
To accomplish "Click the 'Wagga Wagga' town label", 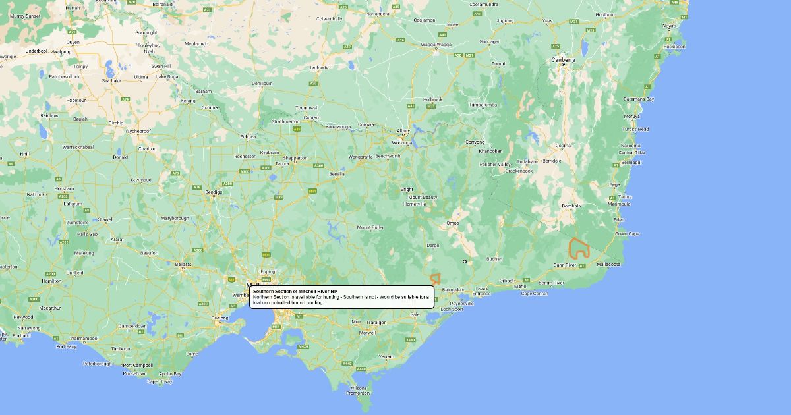I will (438, 45).
